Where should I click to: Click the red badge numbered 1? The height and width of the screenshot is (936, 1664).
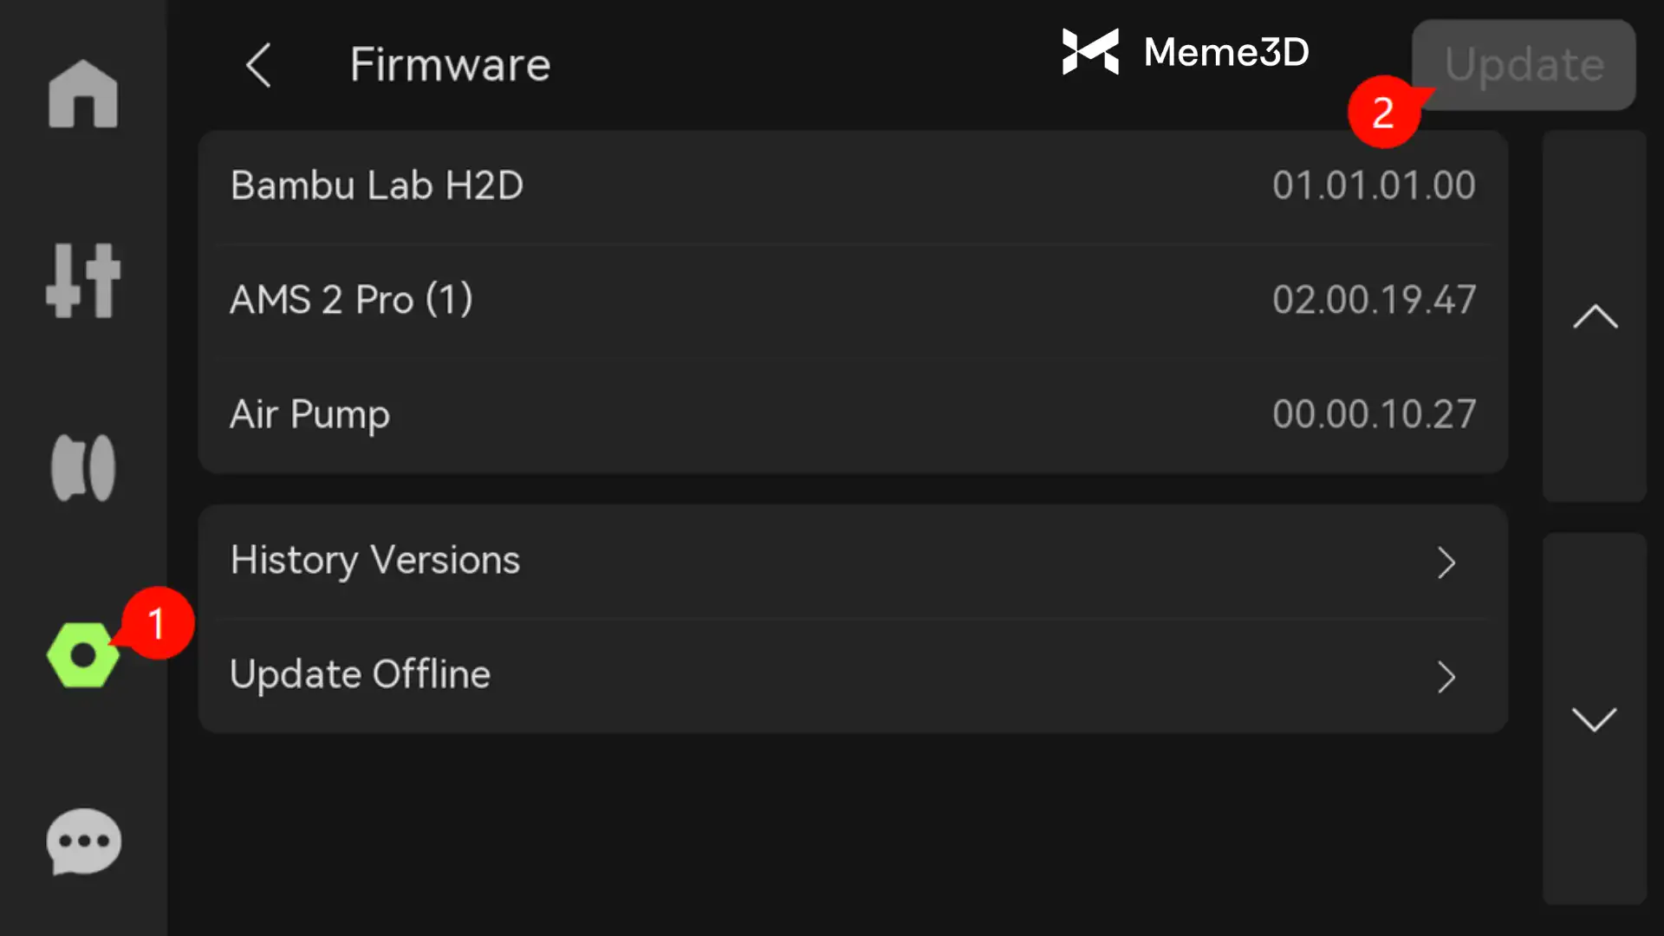(157, 623)
